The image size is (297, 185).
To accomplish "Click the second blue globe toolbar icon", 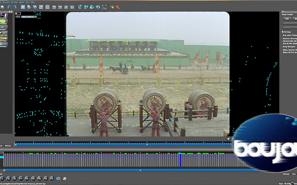I will [x=86, y=7].
